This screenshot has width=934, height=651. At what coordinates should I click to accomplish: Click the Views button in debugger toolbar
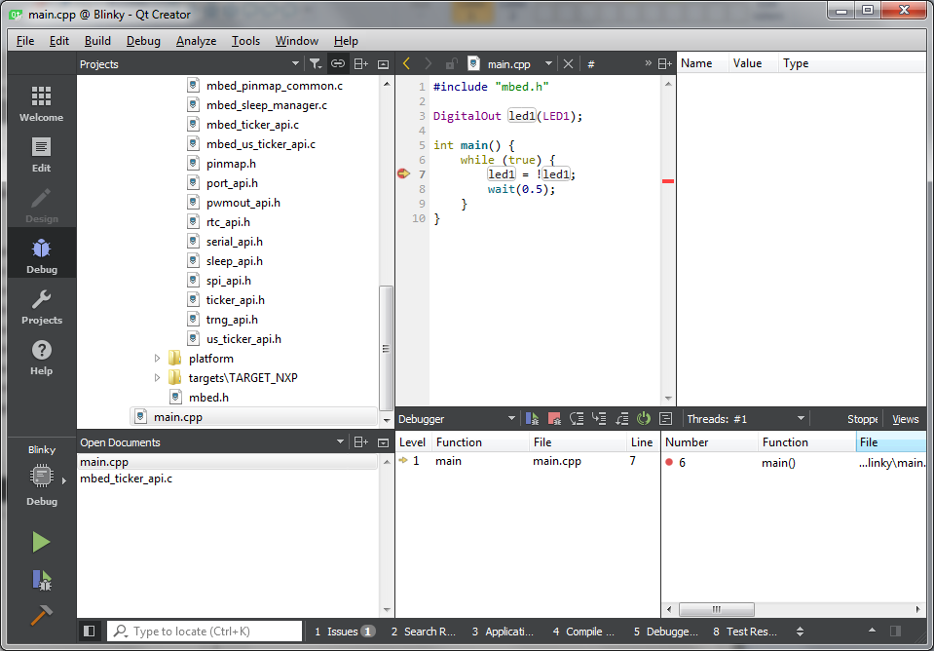point(905,419)
